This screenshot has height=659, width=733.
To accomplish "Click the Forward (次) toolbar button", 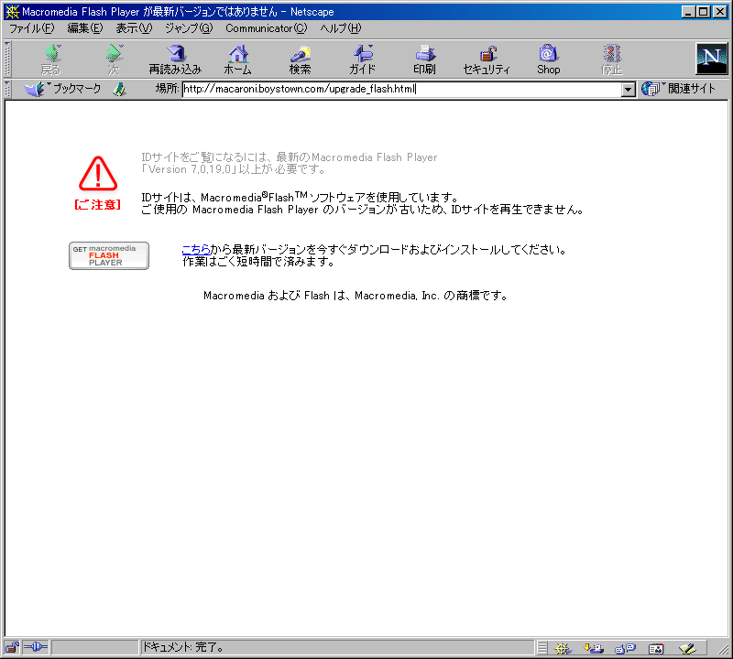I will [114, 59].
